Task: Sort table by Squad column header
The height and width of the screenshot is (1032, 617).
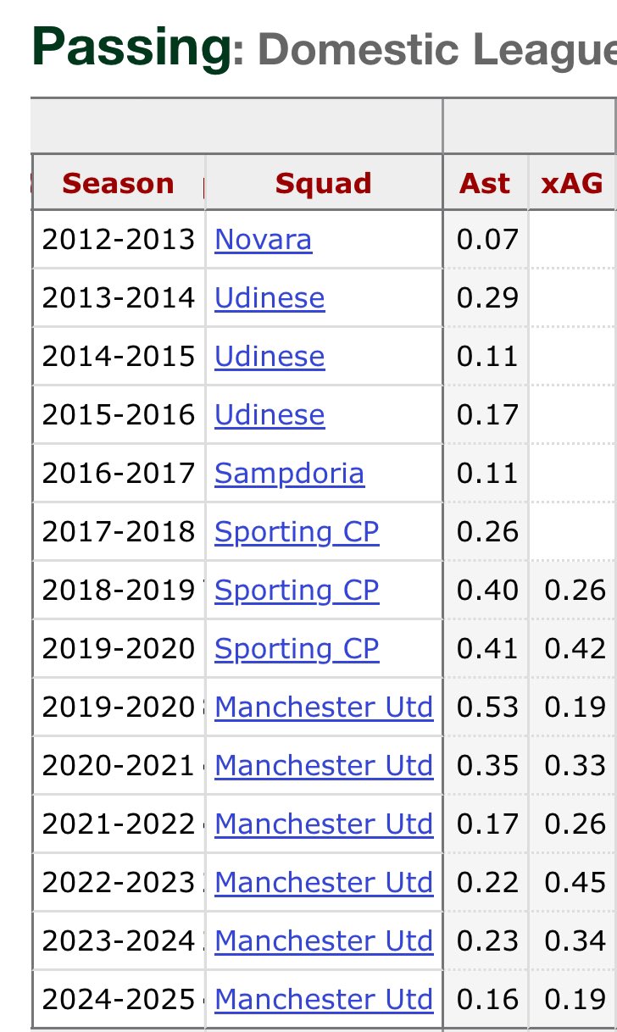Action: (324, 183)
